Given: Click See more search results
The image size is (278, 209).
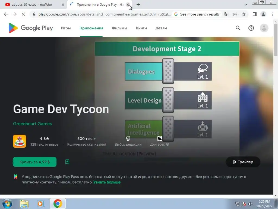Looking at the screenshot, I should tap(197, 14).
